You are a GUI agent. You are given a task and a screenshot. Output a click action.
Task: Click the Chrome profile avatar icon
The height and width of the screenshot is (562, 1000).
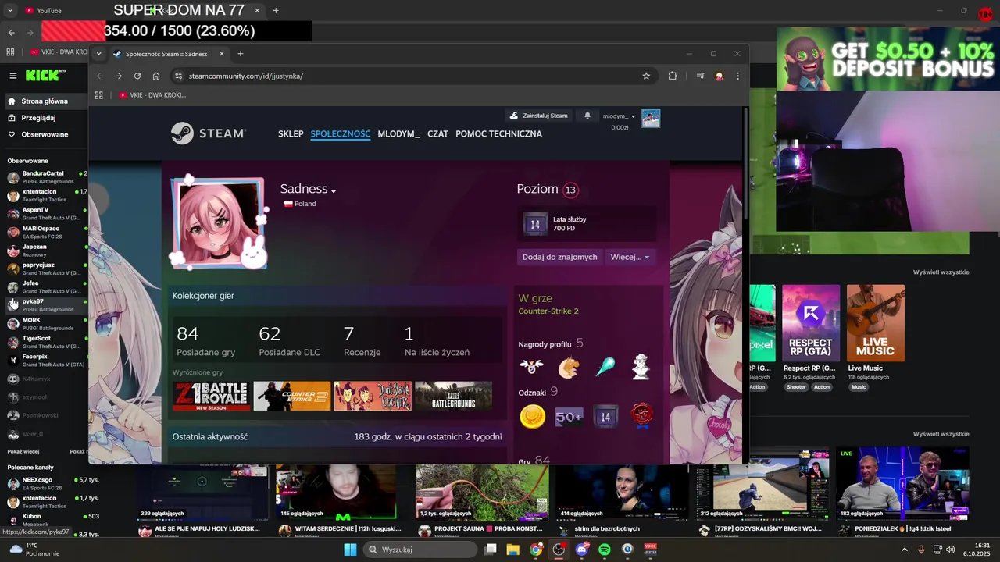click(x=719, y=76)
